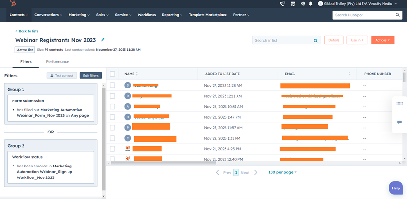
Task: Check the Nov 21, 2023 4:25 PM row
Action: pyautogui.click(x=113, y=149)
